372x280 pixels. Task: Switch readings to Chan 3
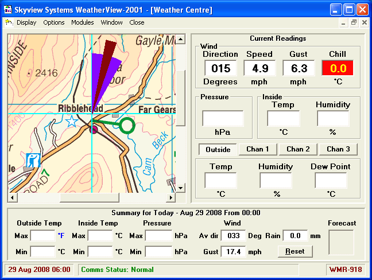(338, 149)
